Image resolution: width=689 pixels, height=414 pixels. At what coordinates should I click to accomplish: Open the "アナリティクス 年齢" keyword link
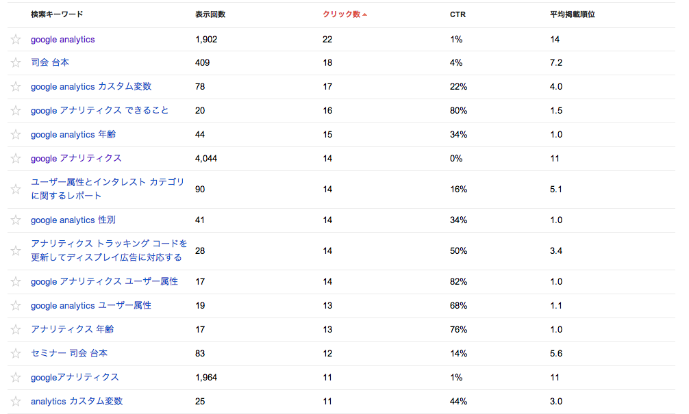pos(72,329)
